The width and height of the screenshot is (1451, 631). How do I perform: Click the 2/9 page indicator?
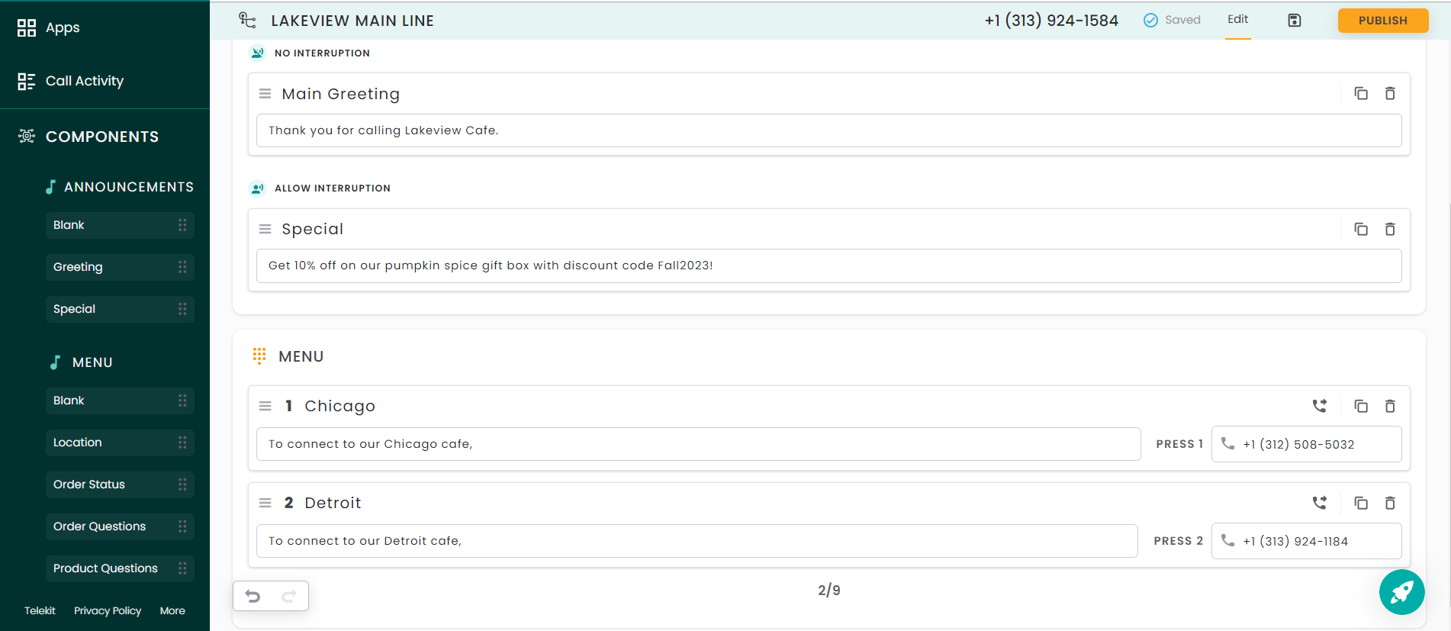[x=829, y=590]
